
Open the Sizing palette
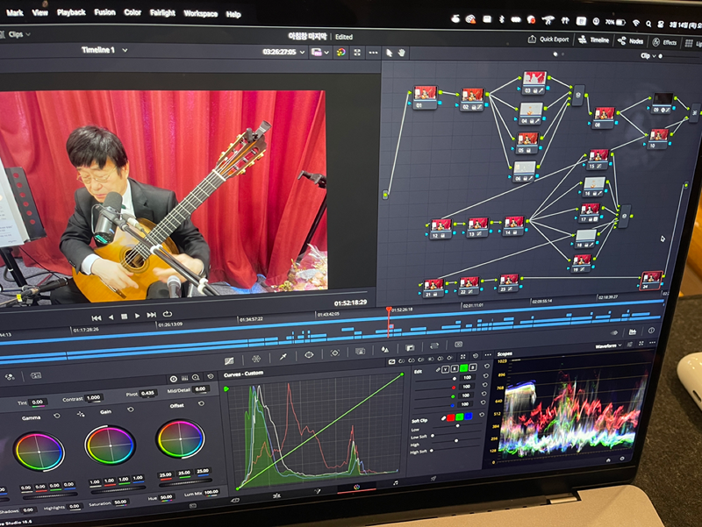click(433, 345)
